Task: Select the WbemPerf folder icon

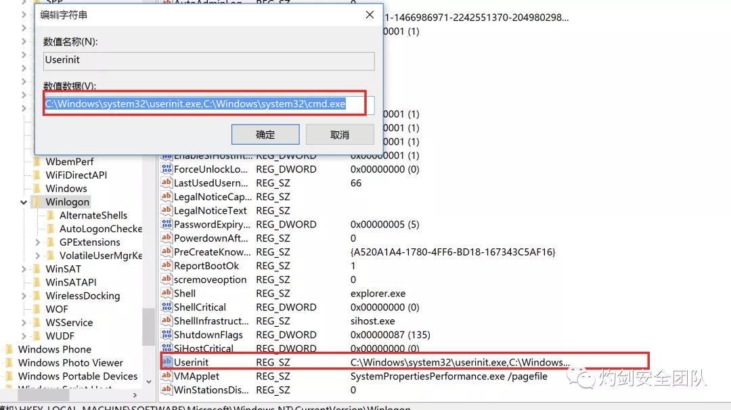Action: click(37, 162)
